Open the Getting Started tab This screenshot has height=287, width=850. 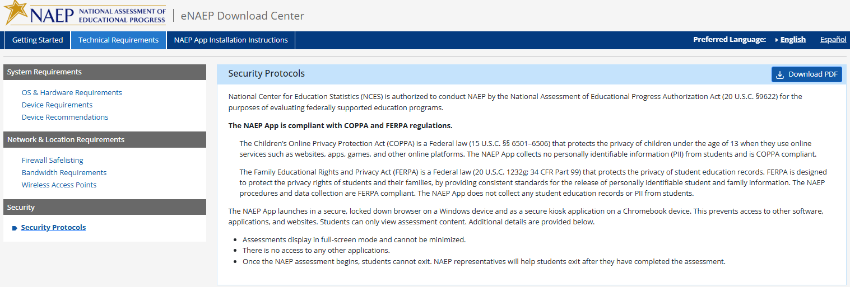pos(38,40)
